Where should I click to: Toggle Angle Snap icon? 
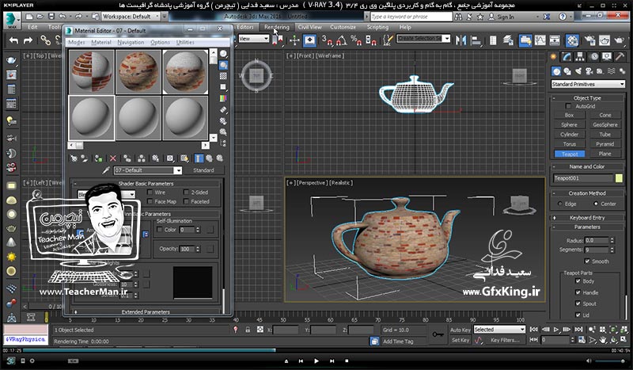coord(342,40)
